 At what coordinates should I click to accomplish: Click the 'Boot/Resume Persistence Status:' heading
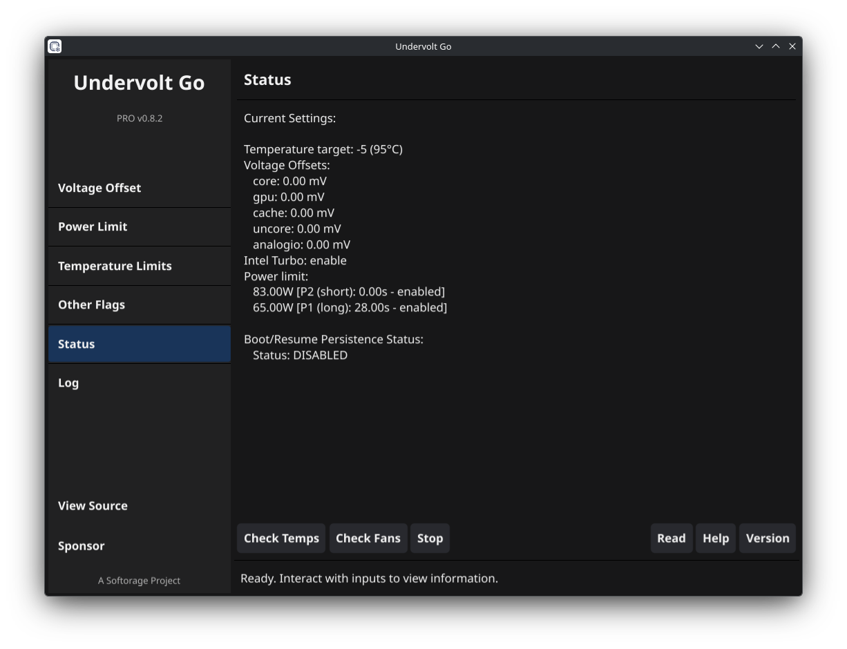click(x=334, y=339)
